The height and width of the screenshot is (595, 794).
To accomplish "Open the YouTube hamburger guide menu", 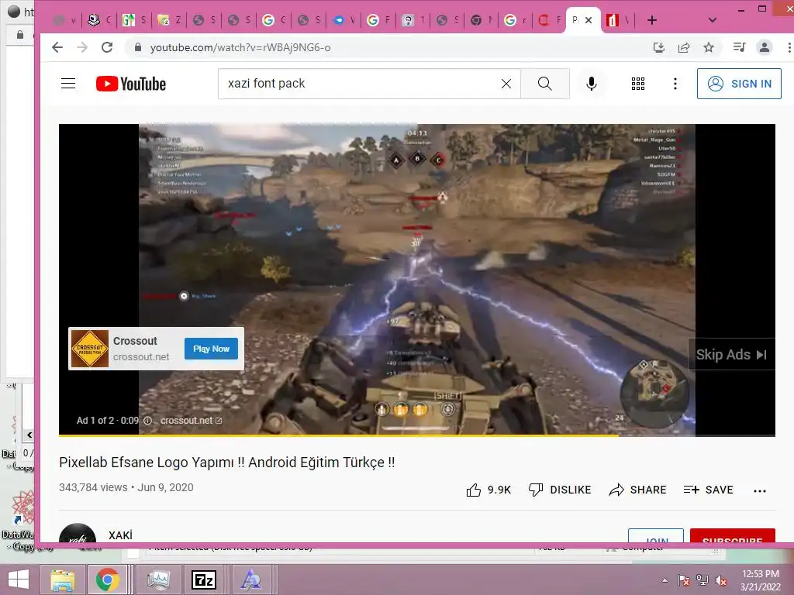I will tap(68, 84).
